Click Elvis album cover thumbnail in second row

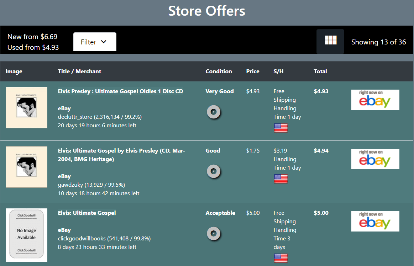(x=26, y=167)
